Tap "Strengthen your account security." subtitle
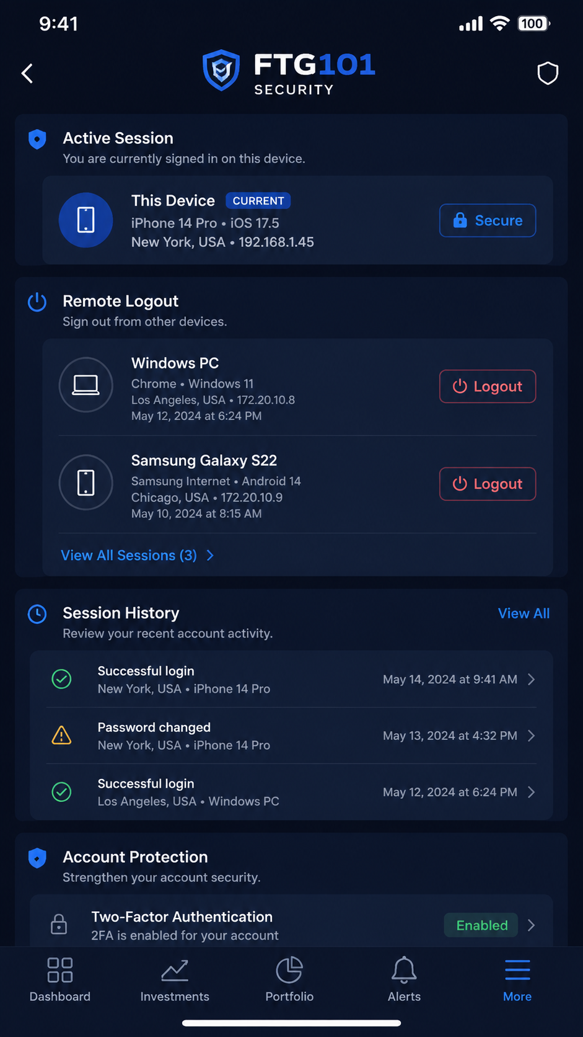The height and width of the screenshot is (1037, 583). [x=161, y=878]
